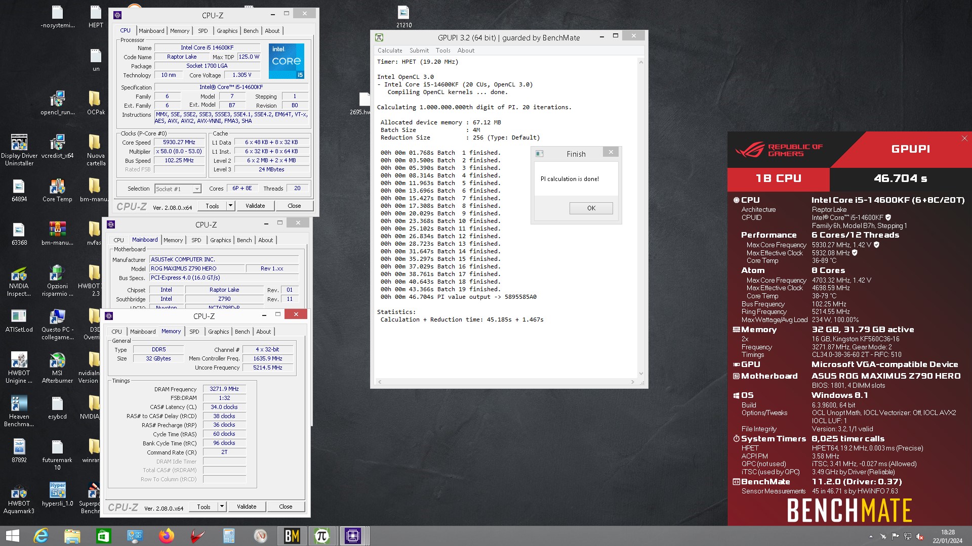Open the NVIDIA Inspector desktop icon

pyautogui.click(x=19, y=281)
